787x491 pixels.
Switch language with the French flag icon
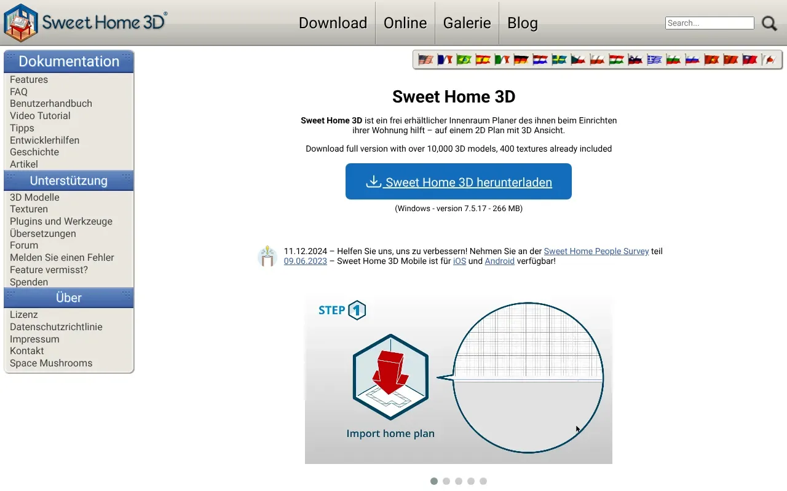[445, 60]
